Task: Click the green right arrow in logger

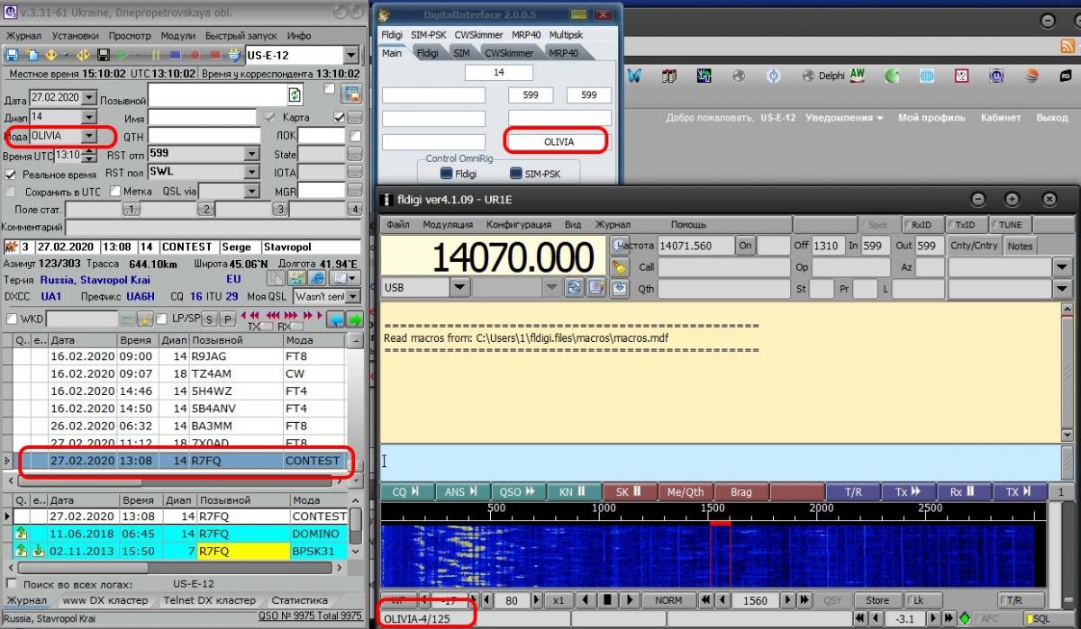Action: click(x=356, y=319)
